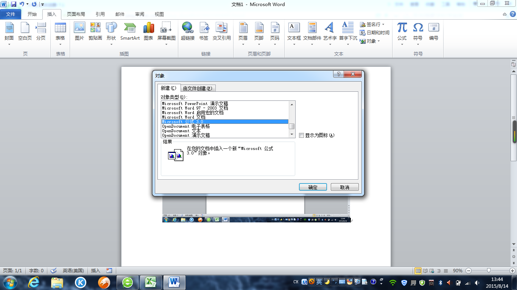Open the 文本框 text box dropdown
The width and height of the screenshot is (517, 290).
(294, 44)
